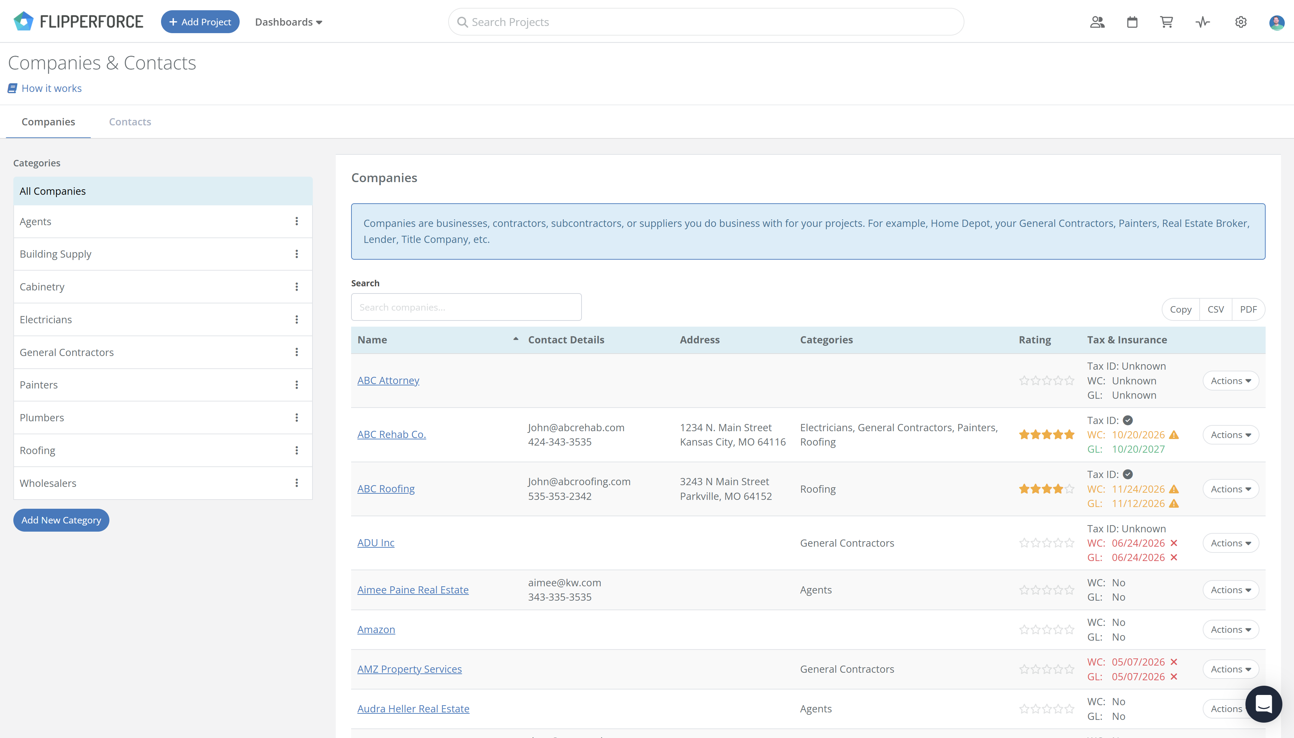Open Actions dropdown for ADU Inc
The image size is (1294, 738).
coord(1231,543)
